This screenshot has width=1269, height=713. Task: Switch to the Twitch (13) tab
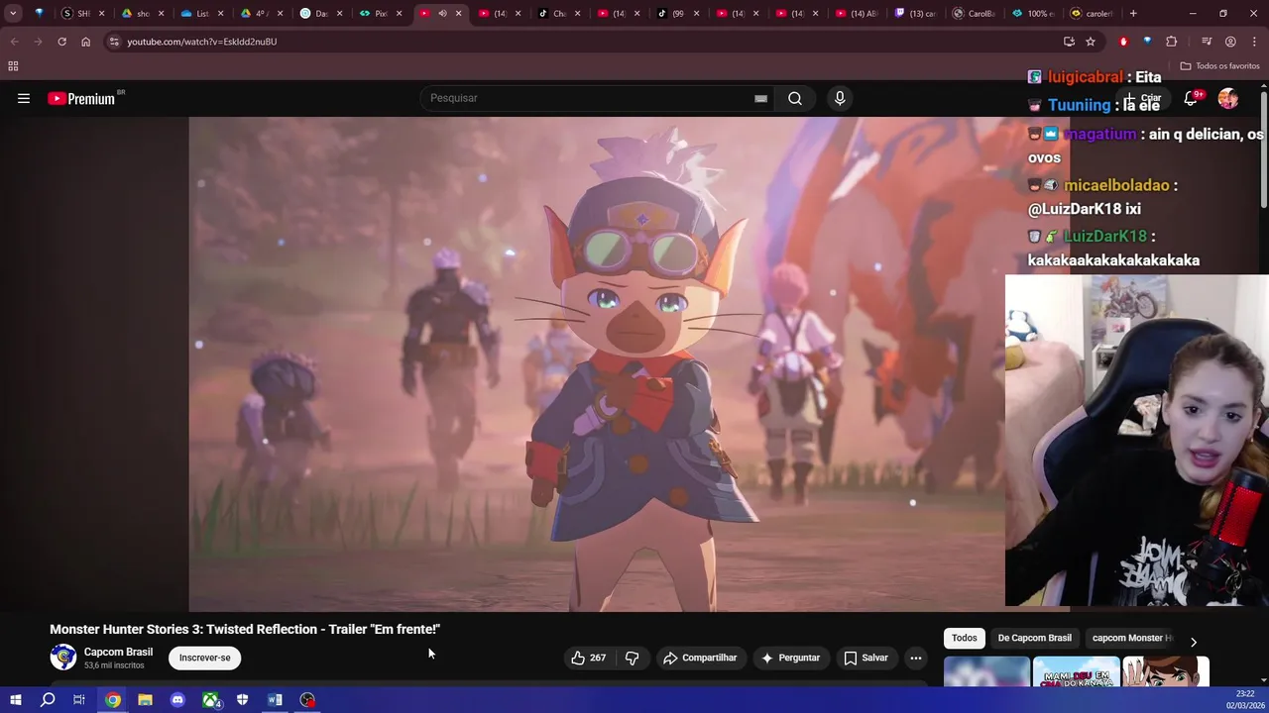coord(915,14)
